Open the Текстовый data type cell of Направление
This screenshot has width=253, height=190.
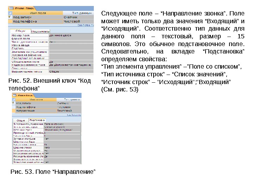69,111
